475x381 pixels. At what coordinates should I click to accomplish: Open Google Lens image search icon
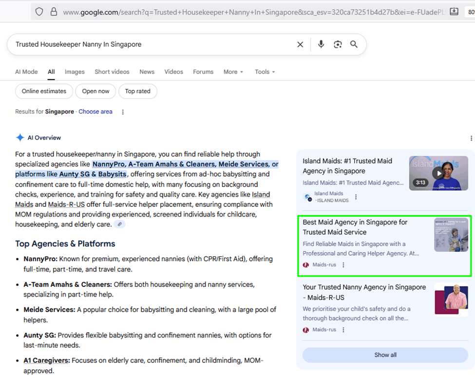(338, 44)
